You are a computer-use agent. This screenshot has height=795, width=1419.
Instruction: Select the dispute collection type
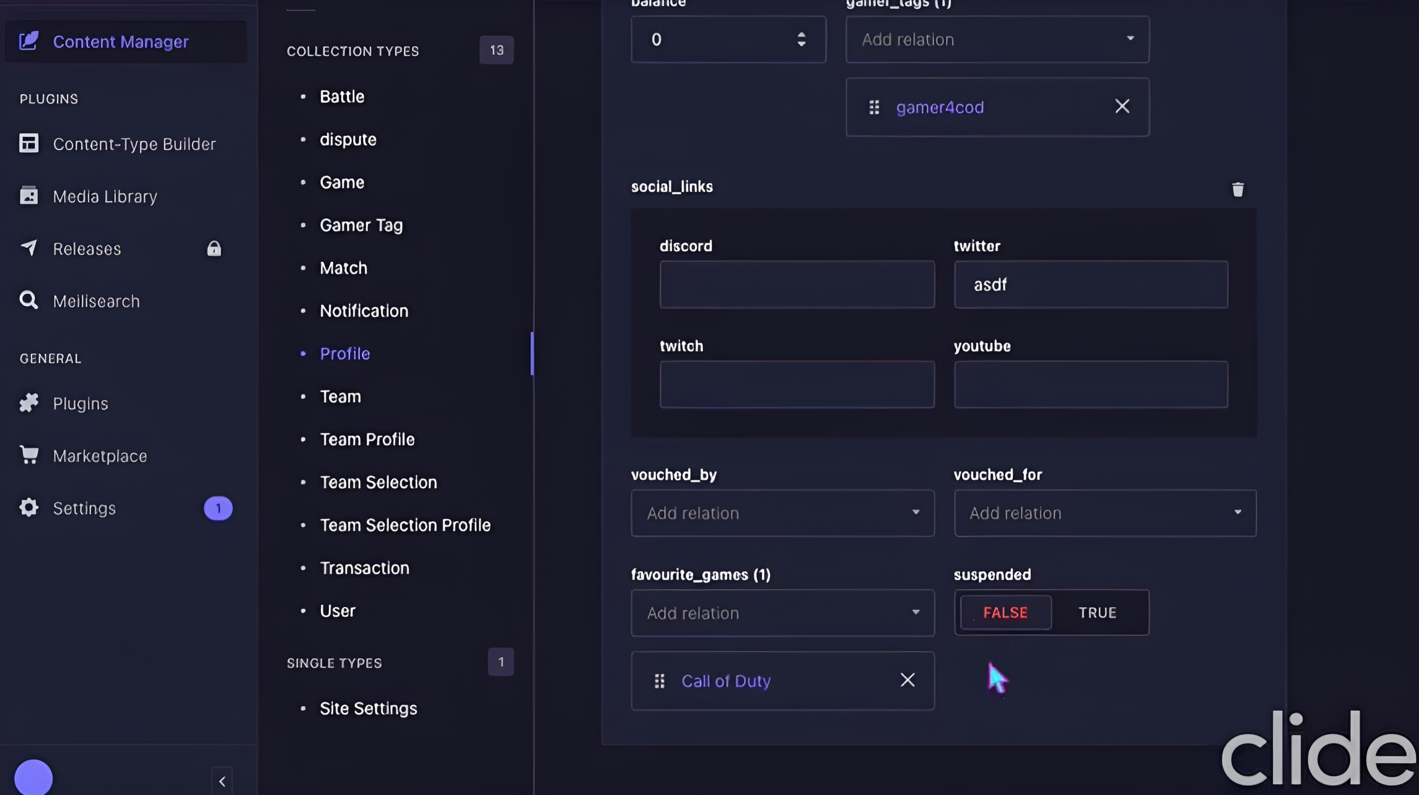pyautogui.click(x=348, y=139)
